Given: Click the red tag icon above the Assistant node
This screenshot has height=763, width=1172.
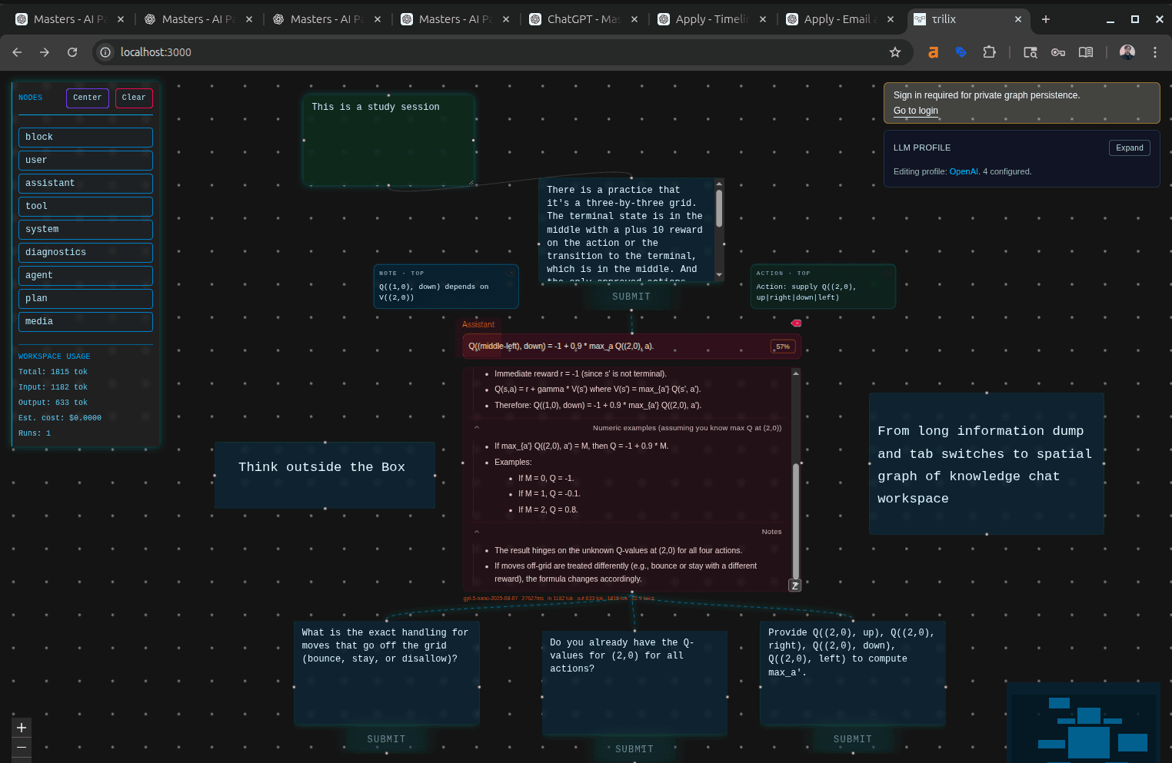Looking at the screenshot, I should click(796, 323).
